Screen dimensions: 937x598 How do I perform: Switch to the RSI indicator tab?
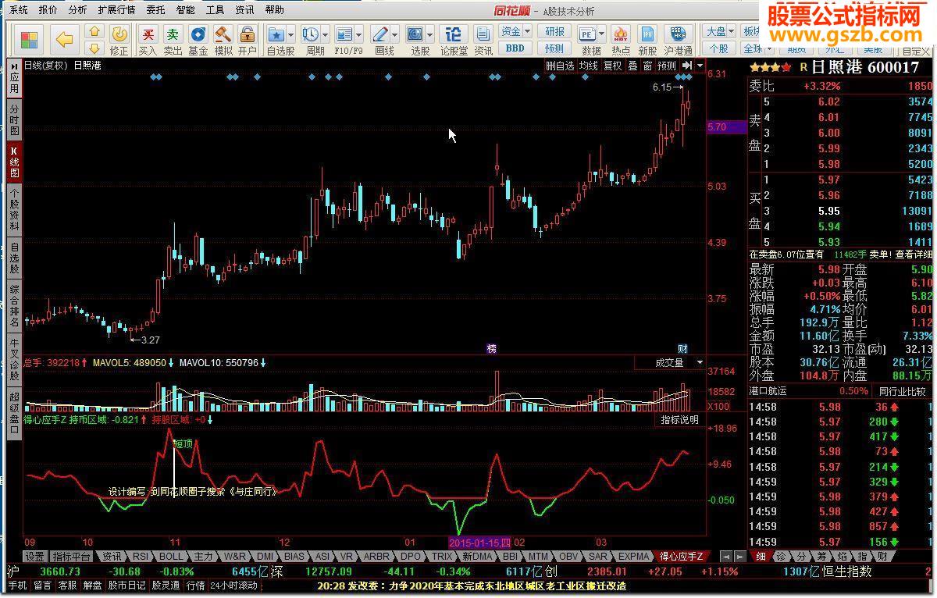coord(140,557)
